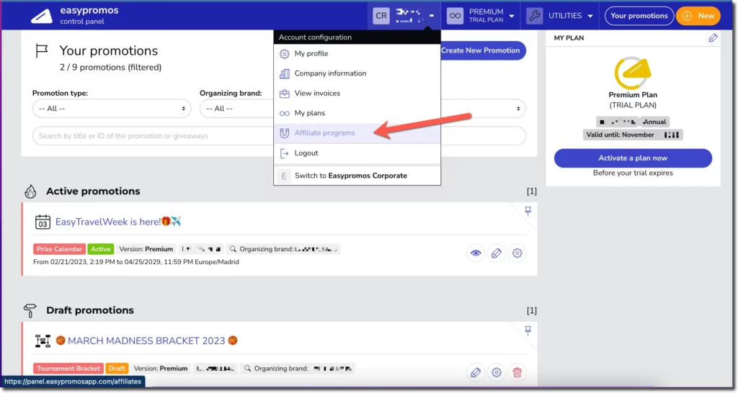Click EasyTravelWeek organizing brand search icon

[233, 249]
